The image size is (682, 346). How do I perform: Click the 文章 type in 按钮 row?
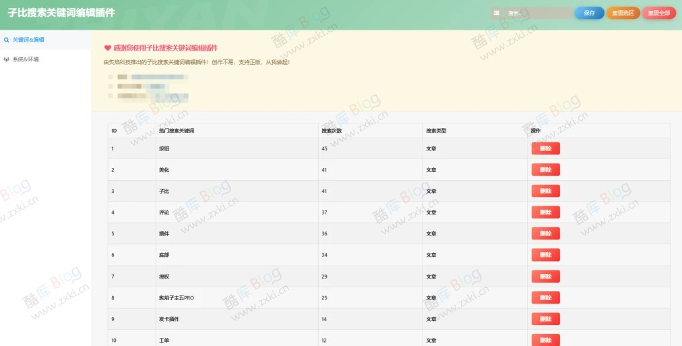tap(431, 148)
